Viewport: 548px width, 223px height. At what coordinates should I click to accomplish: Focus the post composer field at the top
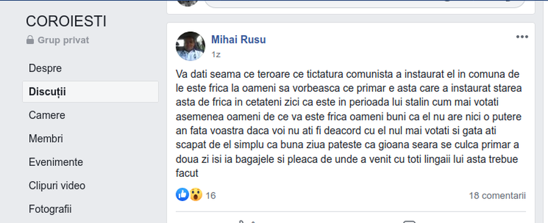[365, 4]
